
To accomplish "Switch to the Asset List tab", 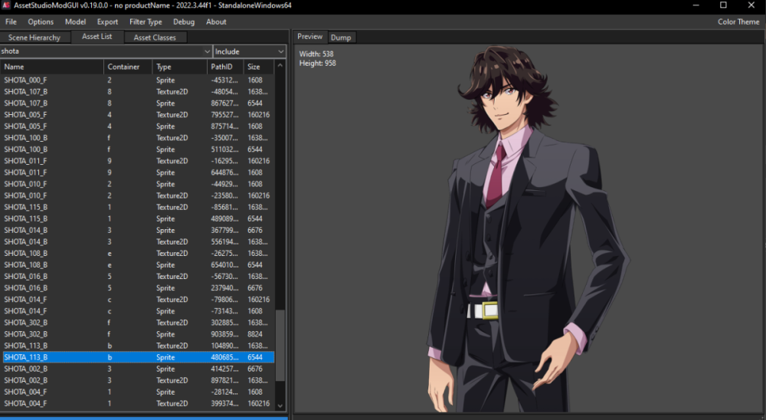I will [x=97, y=37].
